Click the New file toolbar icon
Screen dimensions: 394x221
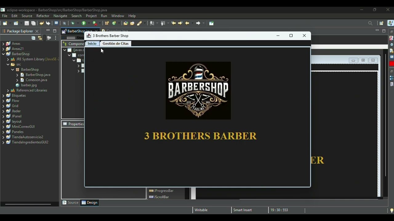(x=5, y=23)
